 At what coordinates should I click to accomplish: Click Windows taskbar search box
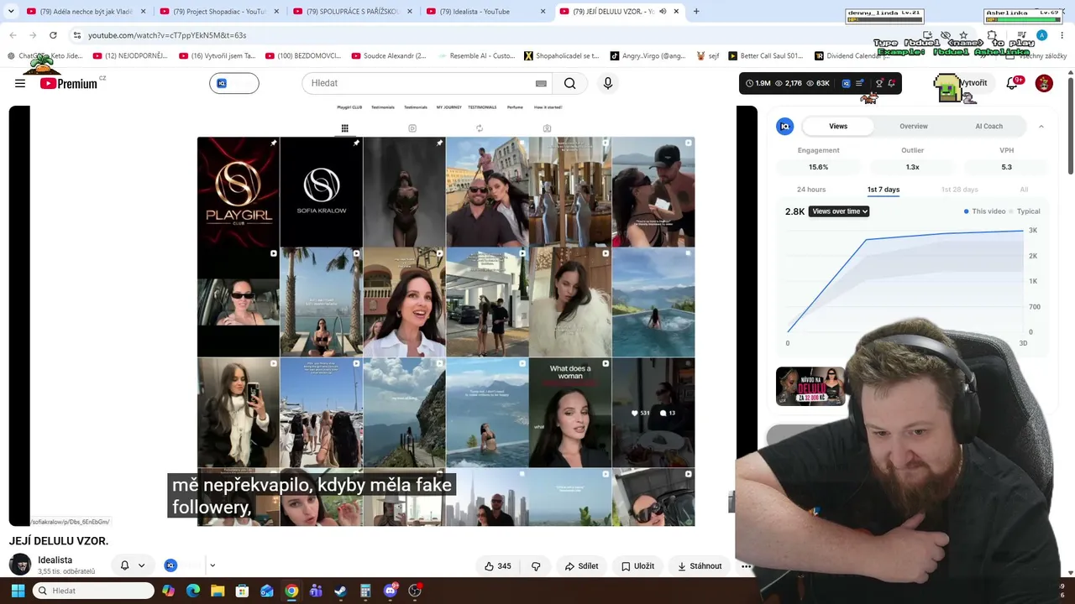pyautogui.click(x=93, y=591)
